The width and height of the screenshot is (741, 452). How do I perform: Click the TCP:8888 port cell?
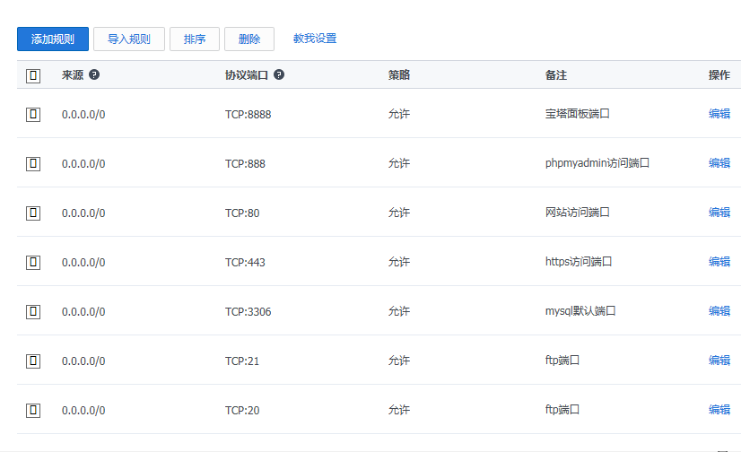(248, 114)
